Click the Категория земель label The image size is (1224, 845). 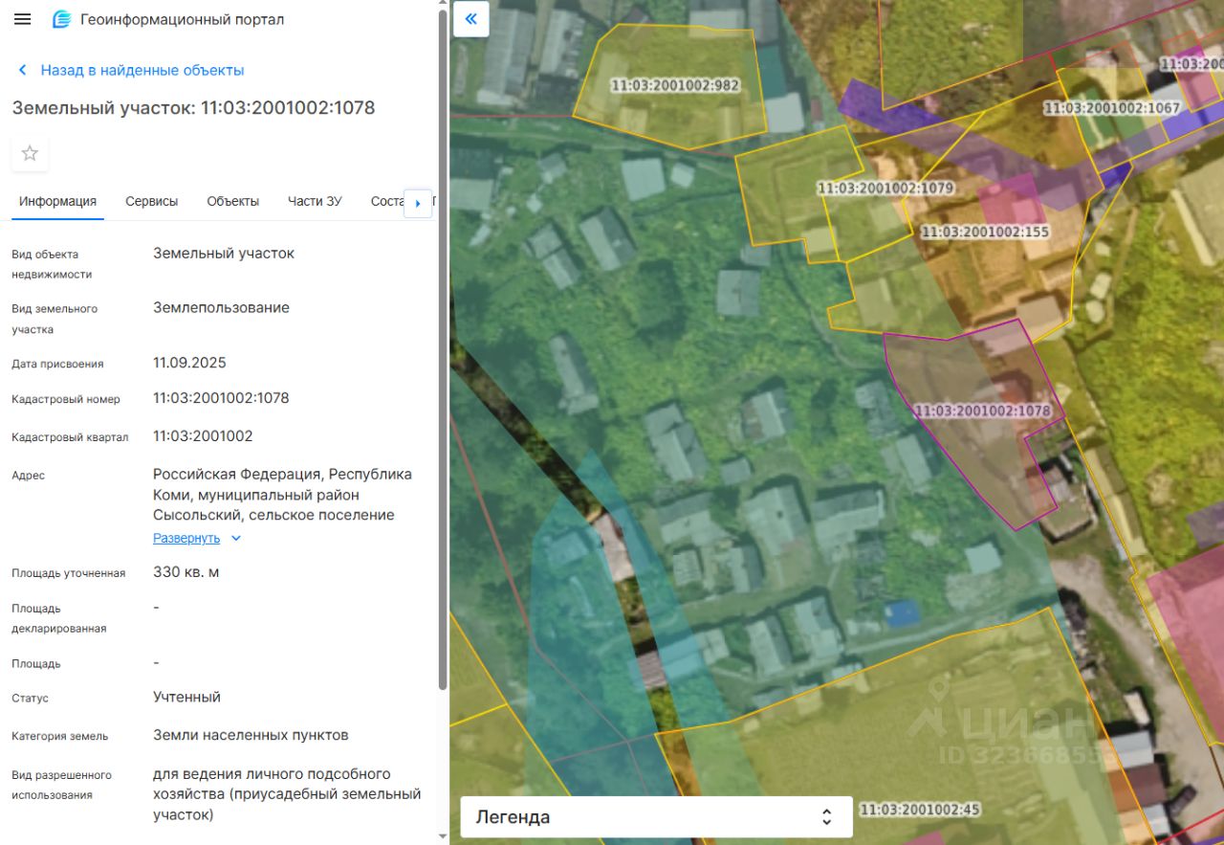60,736
